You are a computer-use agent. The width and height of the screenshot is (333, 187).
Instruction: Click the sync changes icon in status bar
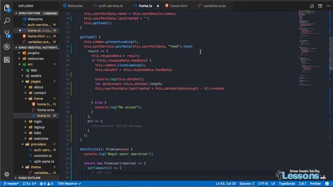click(29, 183)
